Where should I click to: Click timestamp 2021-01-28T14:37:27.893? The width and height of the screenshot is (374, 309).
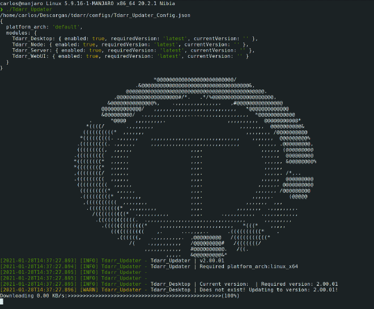pyautogui.click(x=38, y=261)
